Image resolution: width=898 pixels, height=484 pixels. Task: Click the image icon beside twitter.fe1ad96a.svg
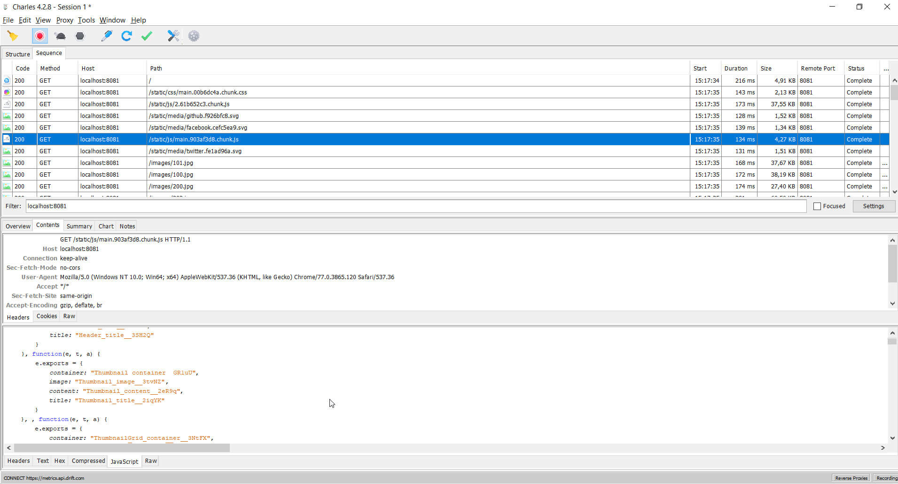7,151
